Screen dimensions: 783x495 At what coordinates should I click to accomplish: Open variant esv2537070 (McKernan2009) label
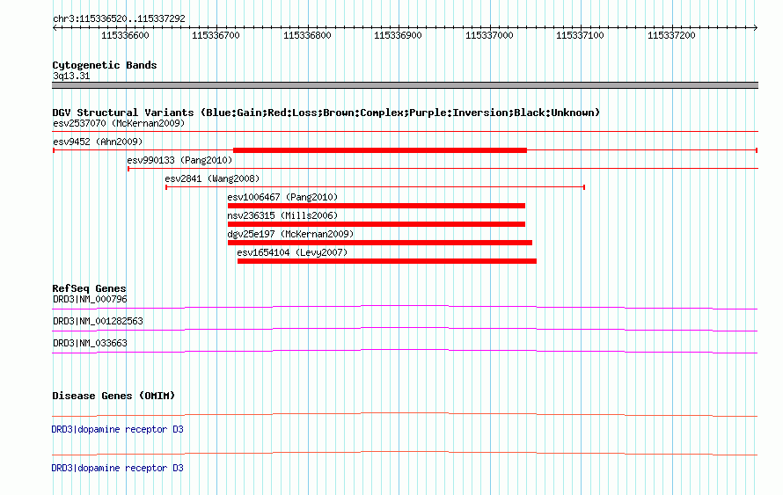(x=119, y=123)
